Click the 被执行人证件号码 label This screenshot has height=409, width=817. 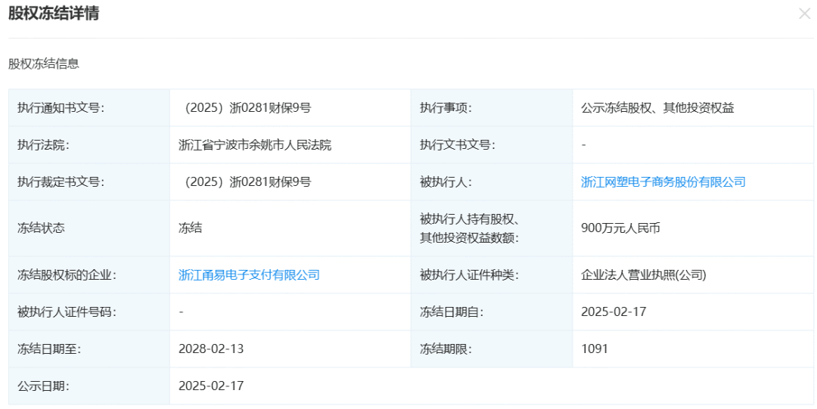pos(67,311)
